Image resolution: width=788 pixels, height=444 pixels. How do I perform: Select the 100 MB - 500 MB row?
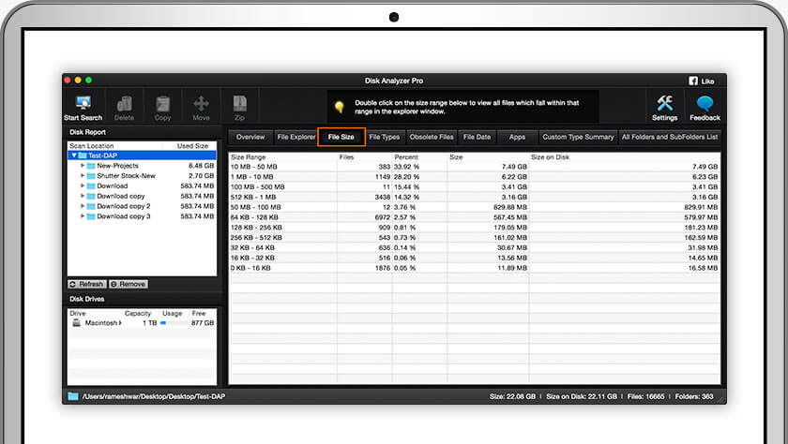(x=475, y=186)
